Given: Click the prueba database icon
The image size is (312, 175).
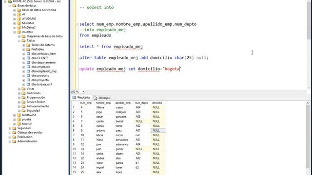Looking at the screenshot, I should (19, 120).
